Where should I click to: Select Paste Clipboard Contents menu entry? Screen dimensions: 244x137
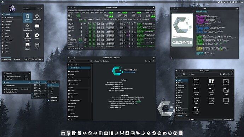point(17,76)
